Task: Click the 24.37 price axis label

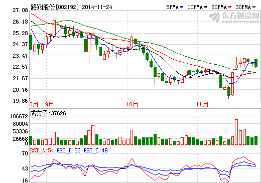Action: pyautogui.click(x=20, y=44)
